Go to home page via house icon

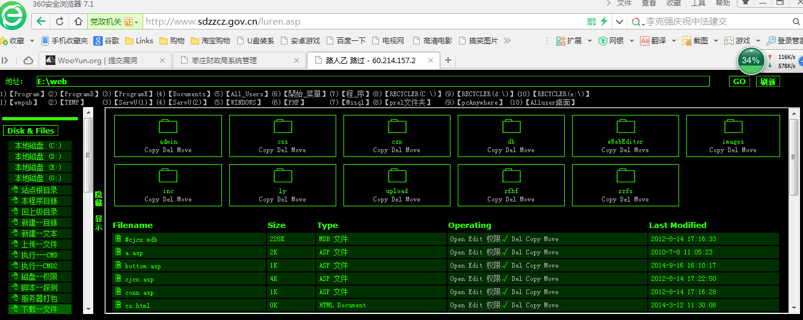click(78, 22)
